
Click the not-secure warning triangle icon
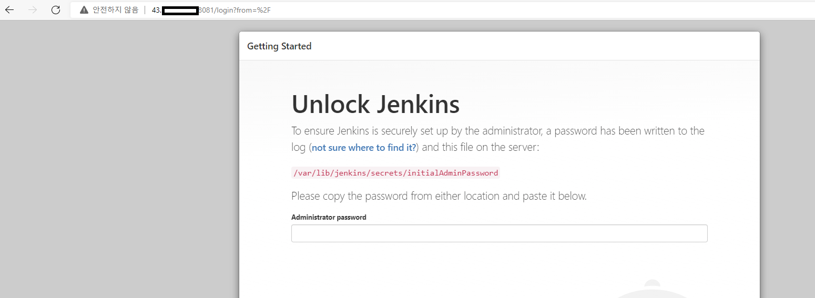coord(84,10)
